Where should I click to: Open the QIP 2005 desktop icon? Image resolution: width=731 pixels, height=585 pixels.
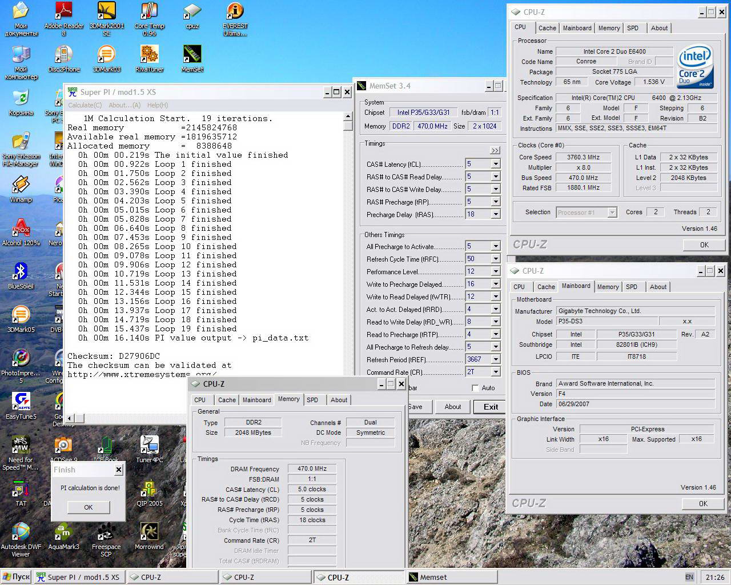pyautogui.click(x=149, y=493)
